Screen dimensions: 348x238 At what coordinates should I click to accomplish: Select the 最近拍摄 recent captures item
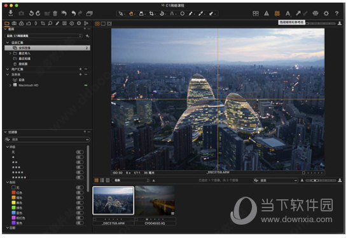(x=25, y=58)
